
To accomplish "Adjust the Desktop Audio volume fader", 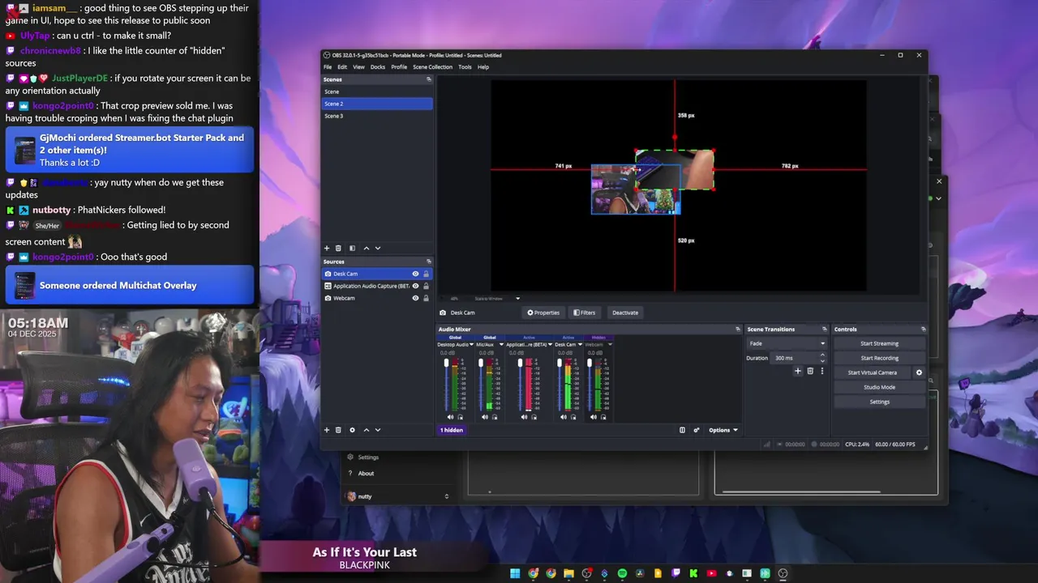I will (x=446, y=364).
